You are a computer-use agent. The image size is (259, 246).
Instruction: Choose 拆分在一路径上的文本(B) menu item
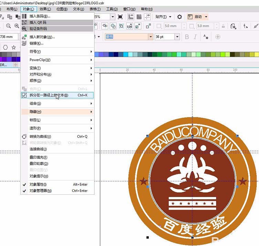[x=57, y=95]
